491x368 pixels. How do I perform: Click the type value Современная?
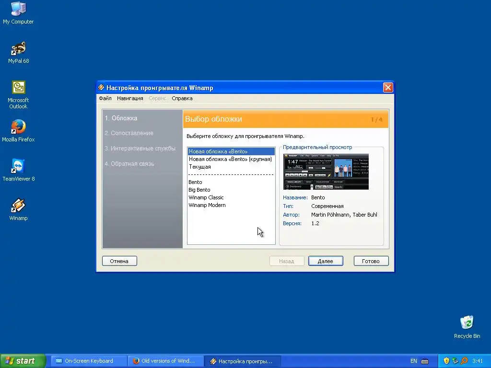tap(327, 206)
